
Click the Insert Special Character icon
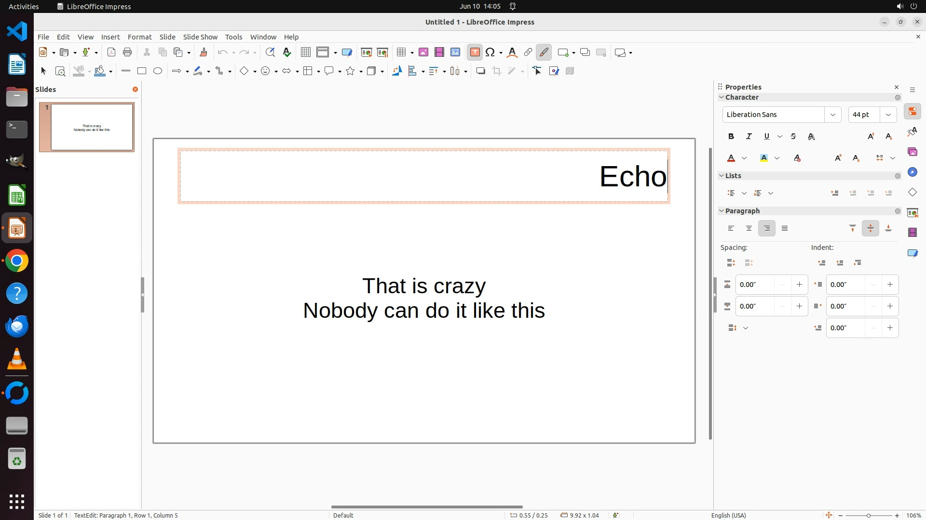490,52
